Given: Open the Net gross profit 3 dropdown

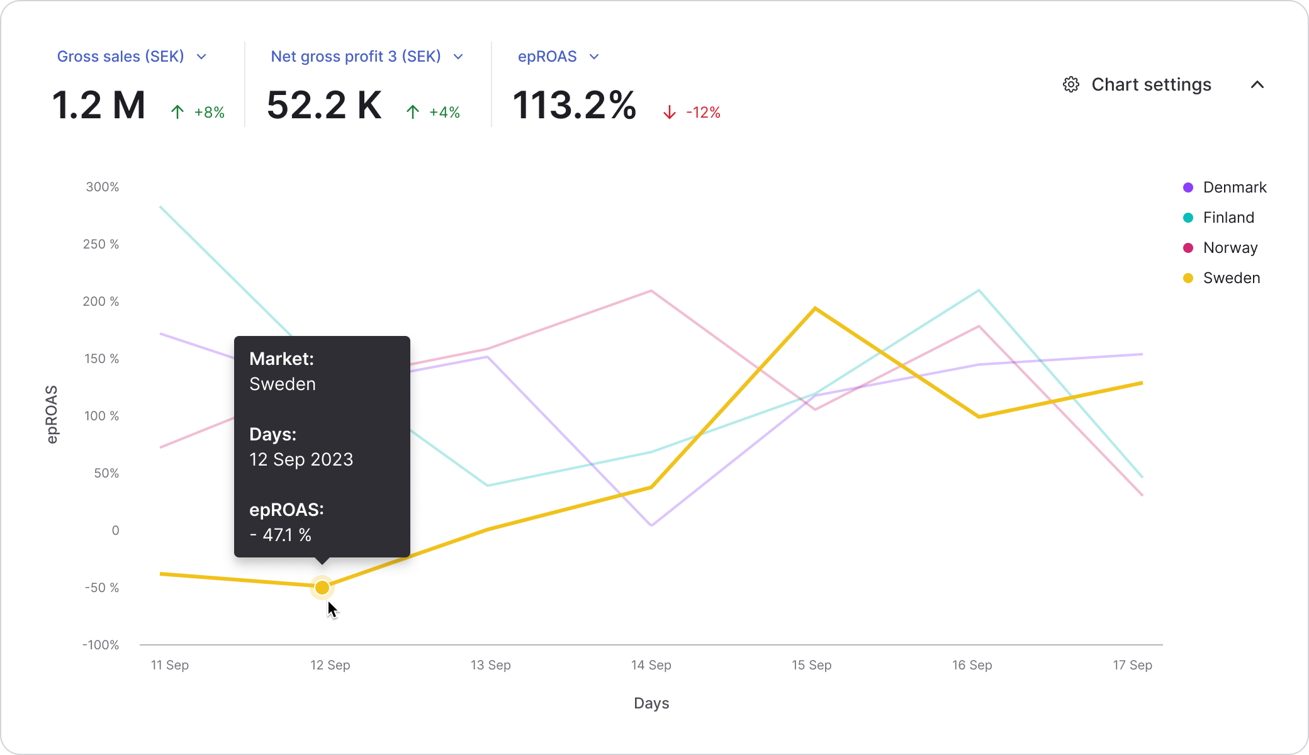Looking at the screenshot, I should 458,56.
